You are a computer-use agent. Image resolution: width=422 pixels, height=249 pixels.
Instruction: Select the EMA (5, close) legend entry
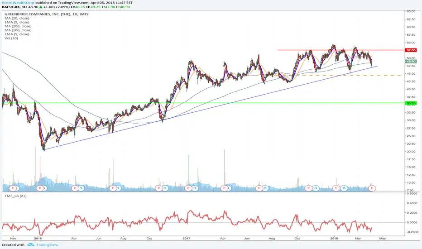[17, 34]
